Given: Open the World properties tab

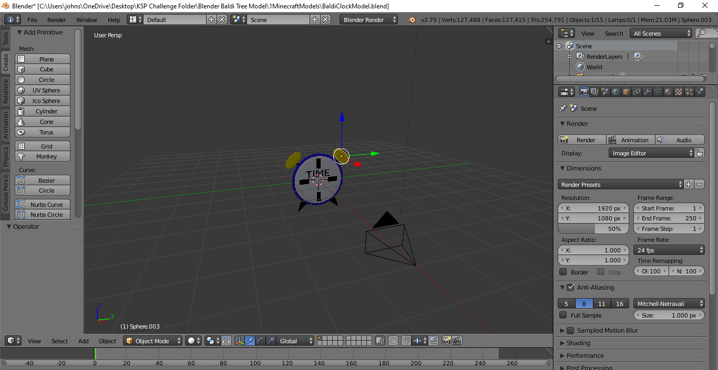Looking at the screenshot, I should click(x=616, y=91).
